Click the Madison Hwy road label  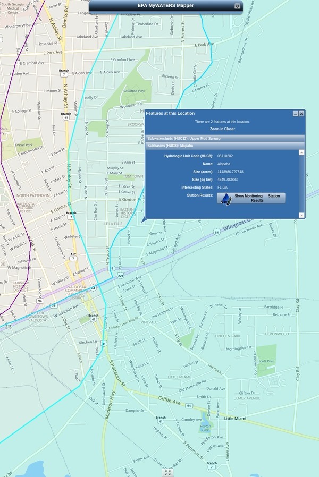[x=110, y=405]
